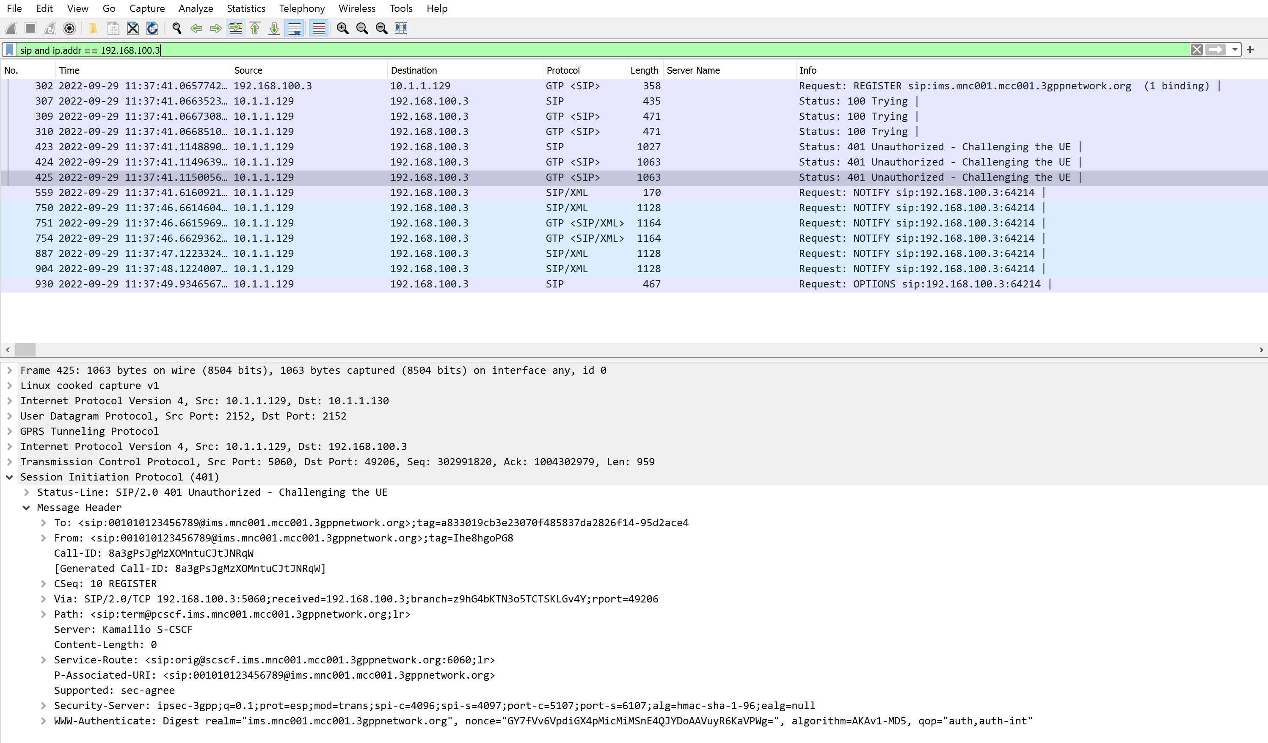Open the filter history dropdown arrow
1268x743 pixels.
click(x=1235, y=50)
